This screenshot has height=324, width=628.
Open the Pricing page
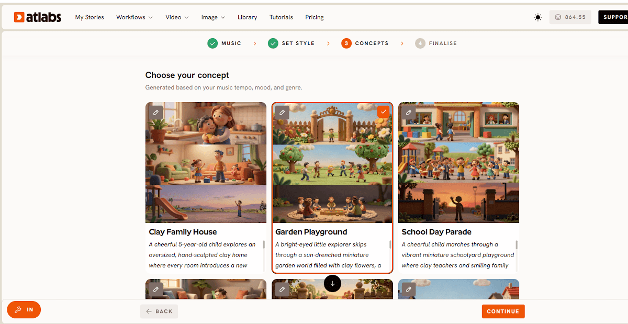315,17
